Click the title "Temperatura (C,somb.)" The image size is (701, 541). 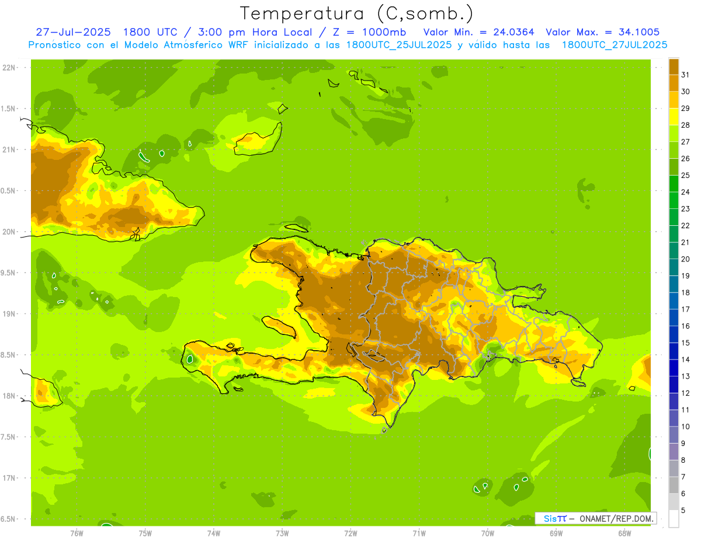357,13
